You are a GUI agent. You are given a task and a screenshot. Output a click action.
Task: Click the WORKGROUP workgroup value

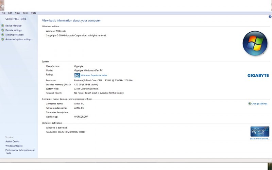coord(81,117)
